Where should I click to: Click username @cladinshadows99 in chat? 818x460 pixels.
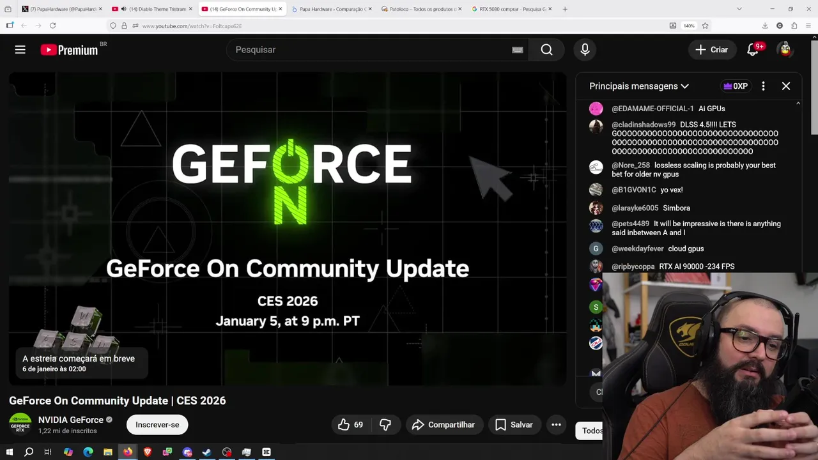point(644,125)
